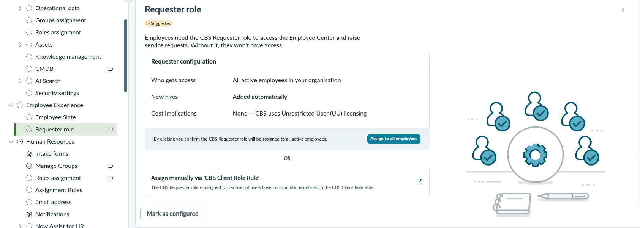Collapse the Employee Experience section
The width and height of the screenshot is (640, 228).
point(11,105)
